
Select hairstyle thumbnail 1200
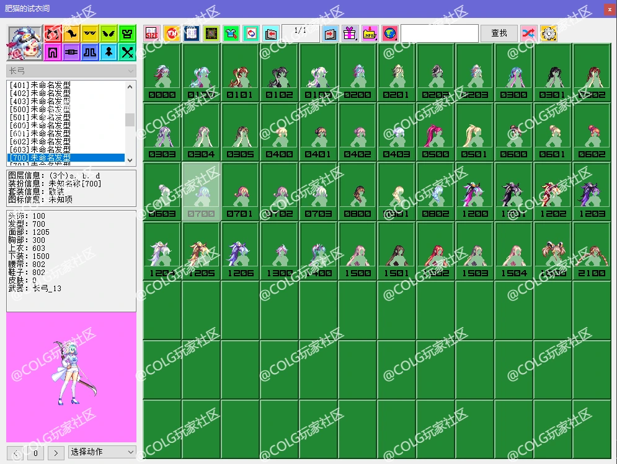coord(474,191)
